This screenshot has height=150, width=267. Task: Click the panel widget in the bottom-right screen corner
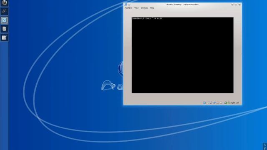[265, 146]
